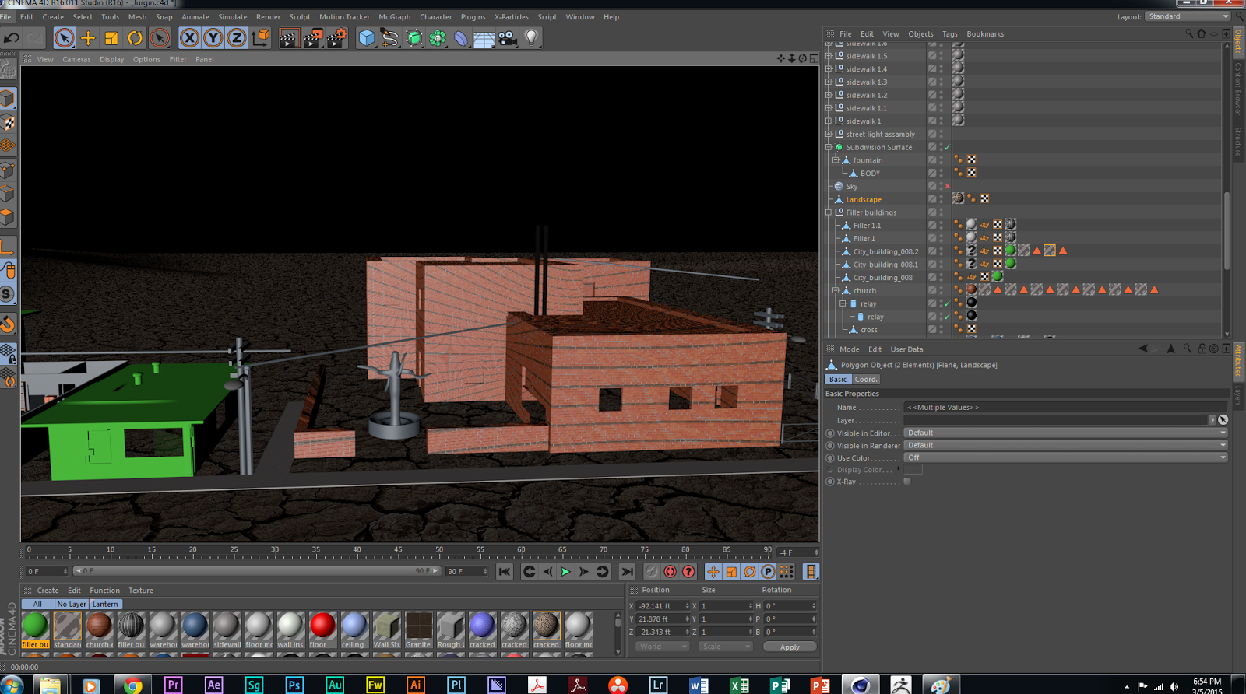Open the Visible in Renderer dropdown
Image resolution: width=1246 pixels, height=694 pixels.
pos(1065,446)
